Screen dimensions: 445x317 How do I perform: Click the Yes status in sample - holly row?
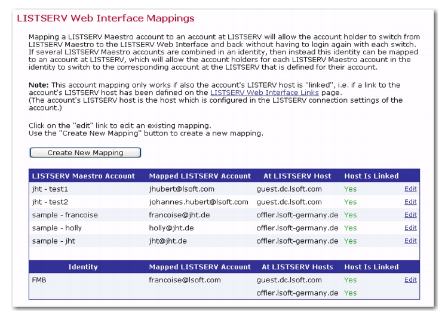[350, 228]
